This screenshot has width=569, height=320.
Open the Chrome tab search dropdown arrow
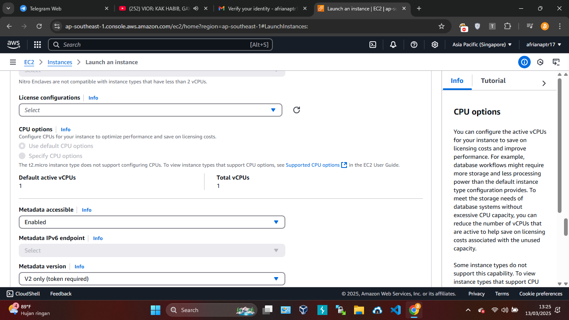[x=9, y=8]
